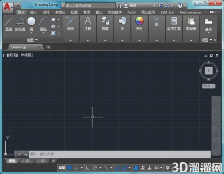The width and height of the screenshot is (224, 174).
Task: Toggle grid display in status bar
Action: pos(69,168)
